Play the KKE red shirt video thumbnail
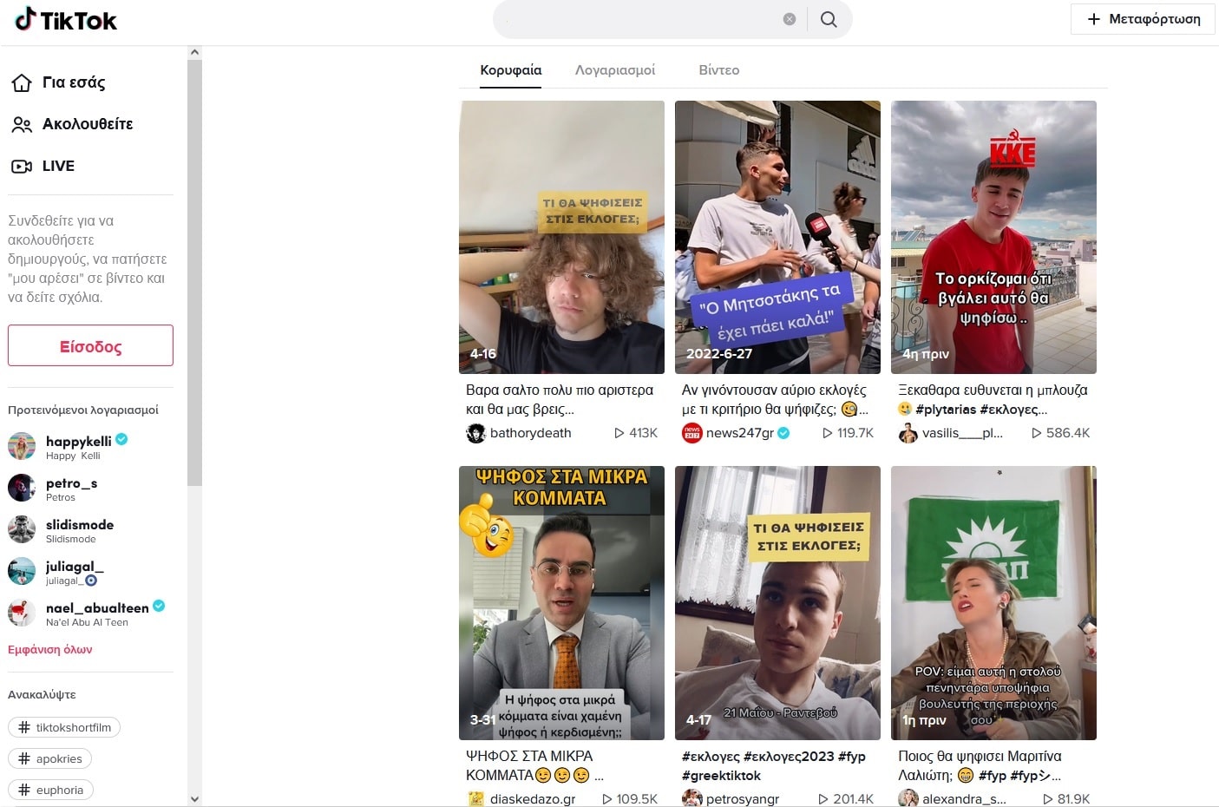1219x807 pixels. [993, 237]
